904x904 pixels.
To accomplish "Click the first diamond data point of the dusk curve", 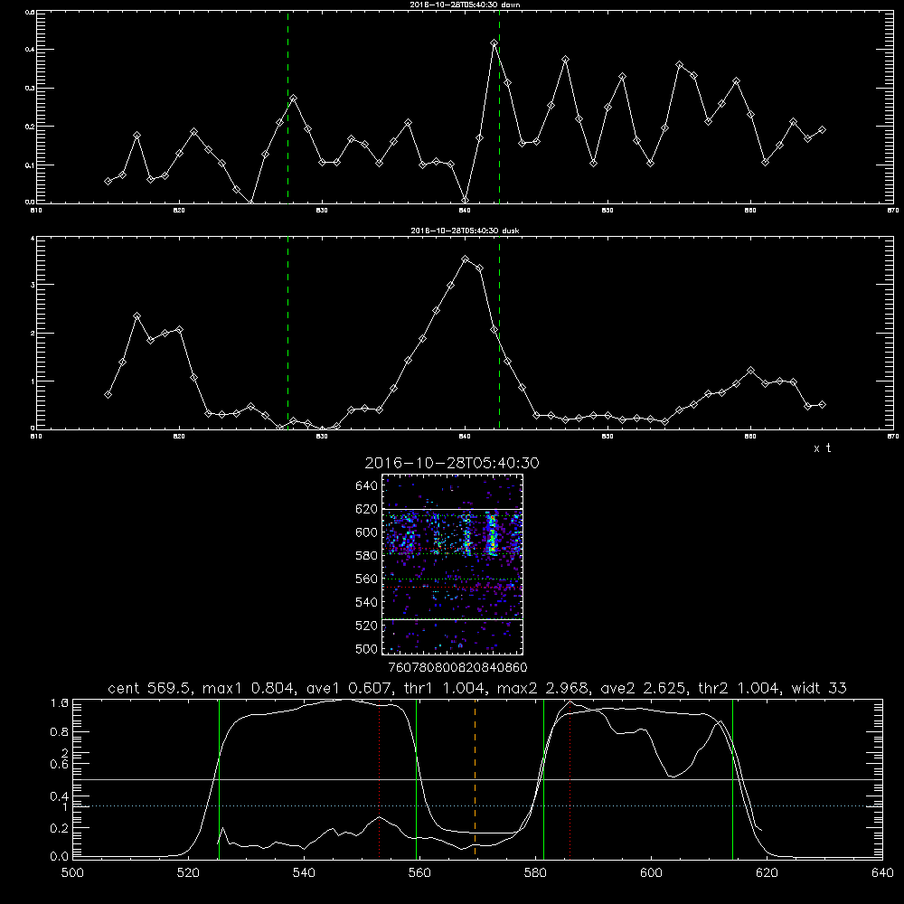I will tap(108, 395).
